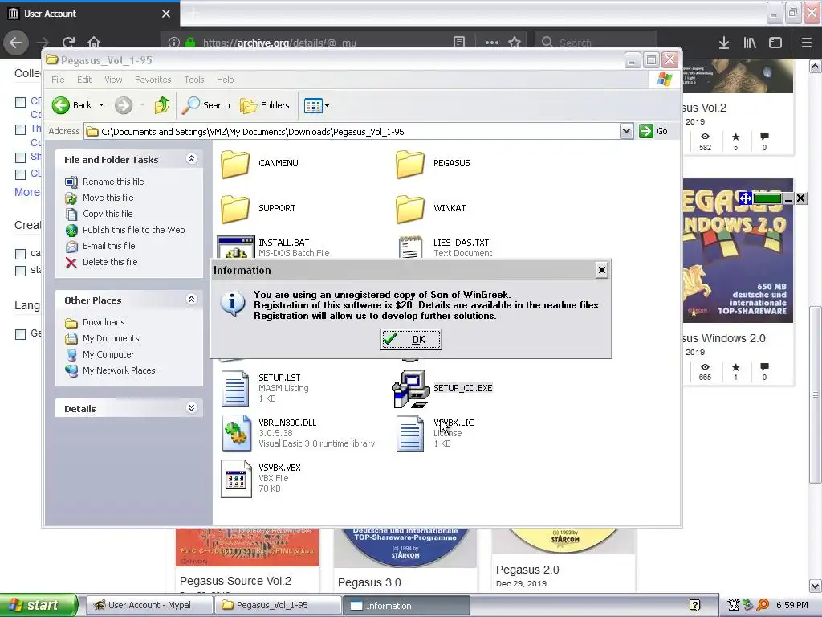The image size is (822, 617).
Task: Toggle the Folders pane button
Action: (x=265, y=105)
